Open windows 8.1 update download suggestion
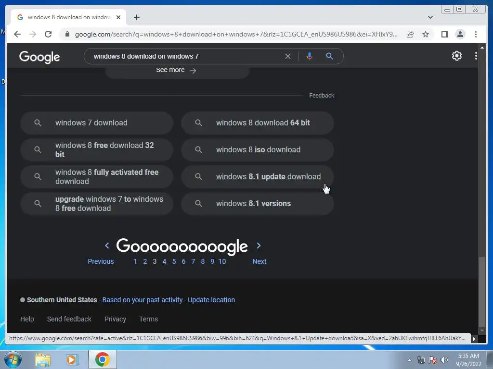493x369 pixels. tap(257, 177)
